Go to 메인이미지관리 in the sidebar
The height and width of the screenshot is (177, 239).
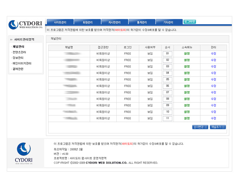pyautogui.click(x=22, y=63)
